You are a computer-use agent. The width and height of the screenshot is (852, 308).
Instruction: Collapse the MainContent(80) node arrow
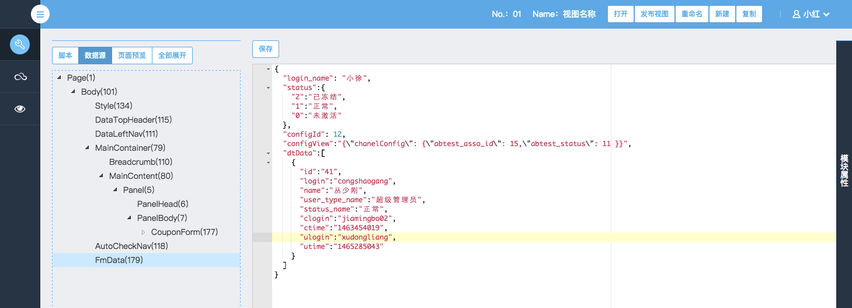pyautogui.click(x=101, y=176)
